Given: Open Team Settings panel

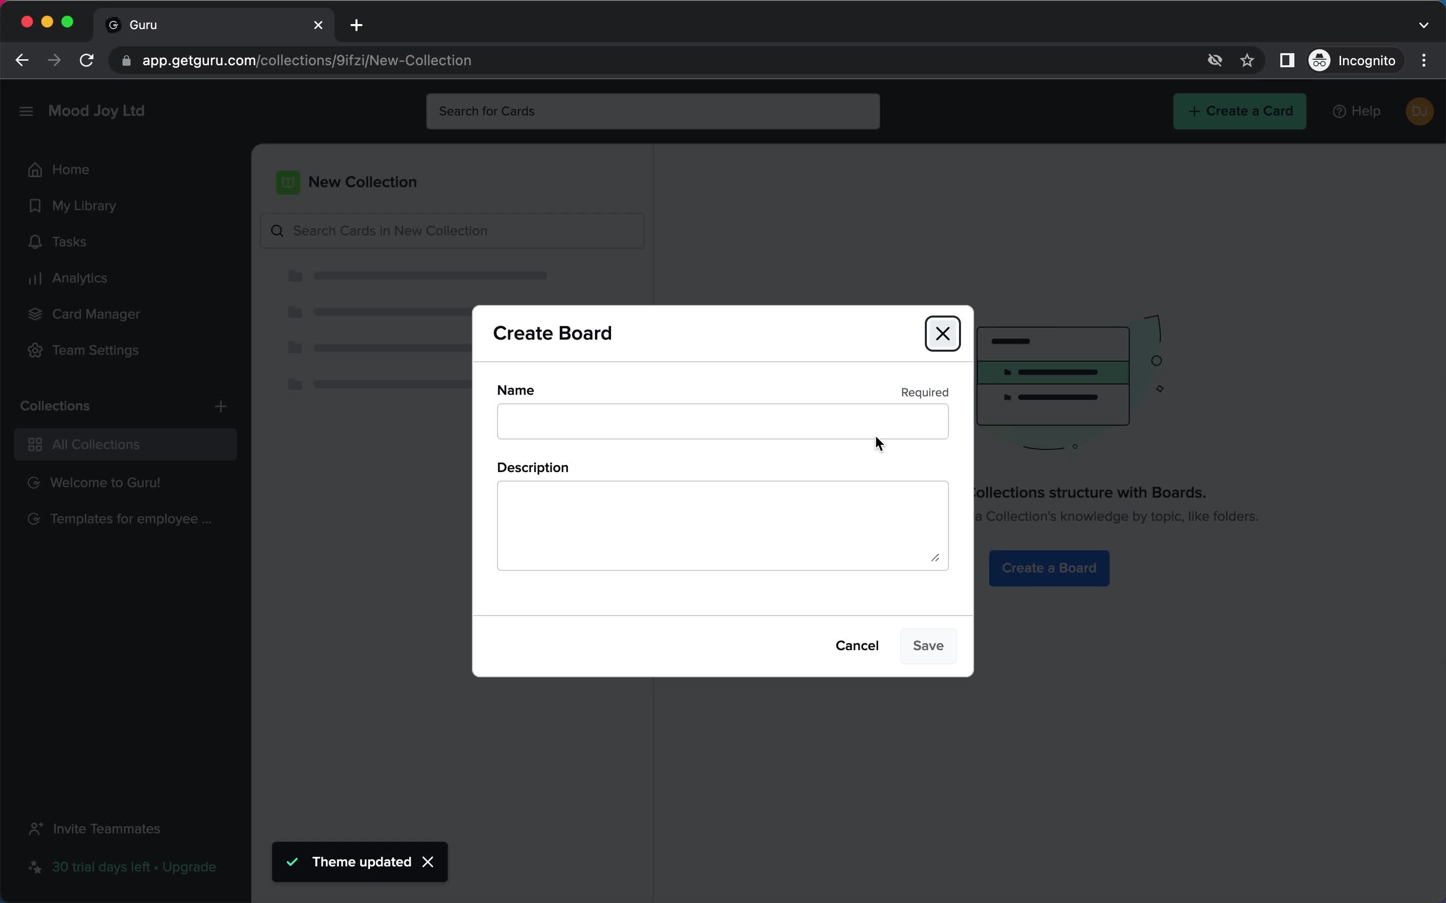Looking at the screenshot, I should (95, 350).
